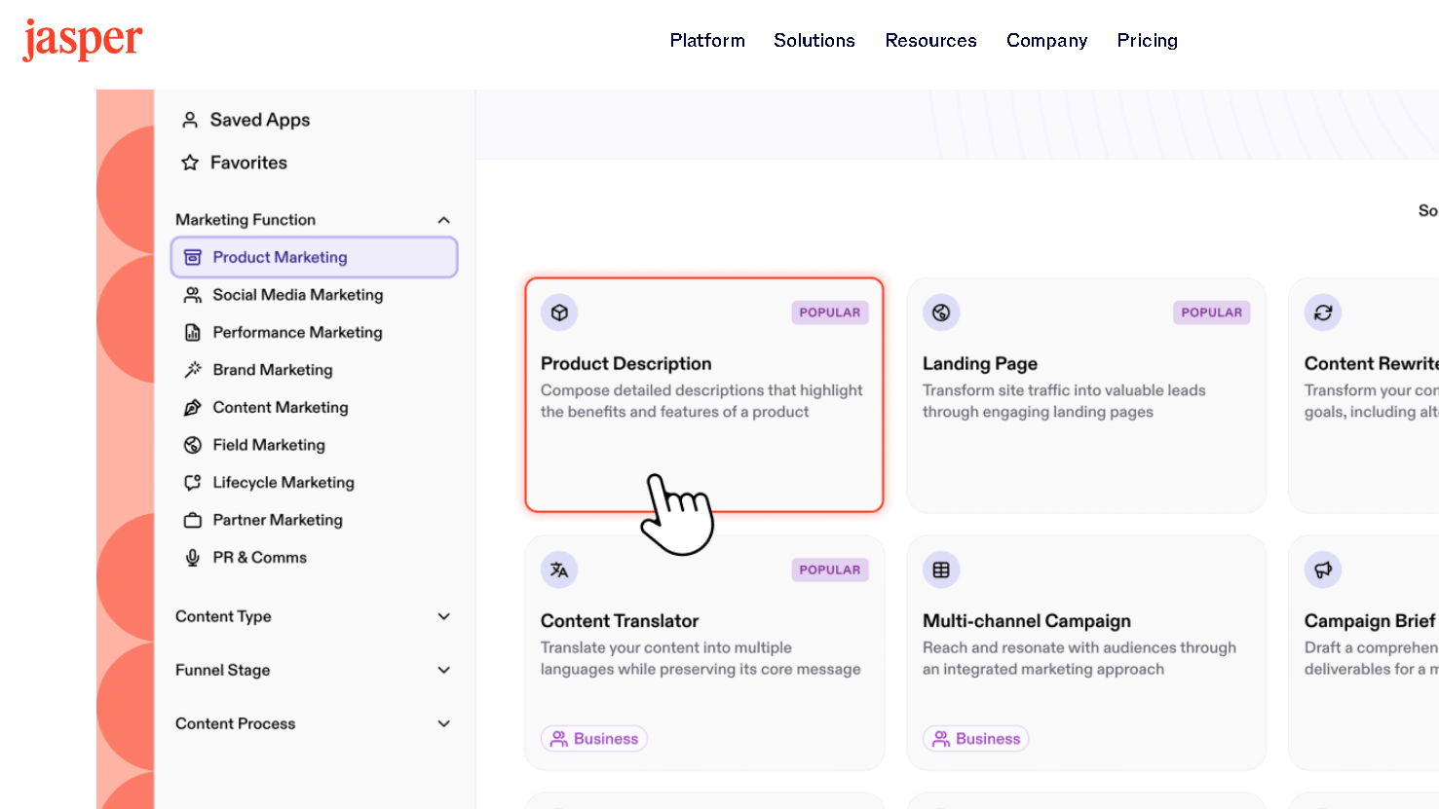Viewport: 1439px width, 809px height.
Task: Expand the Content Type section
Action: point(443,616)
